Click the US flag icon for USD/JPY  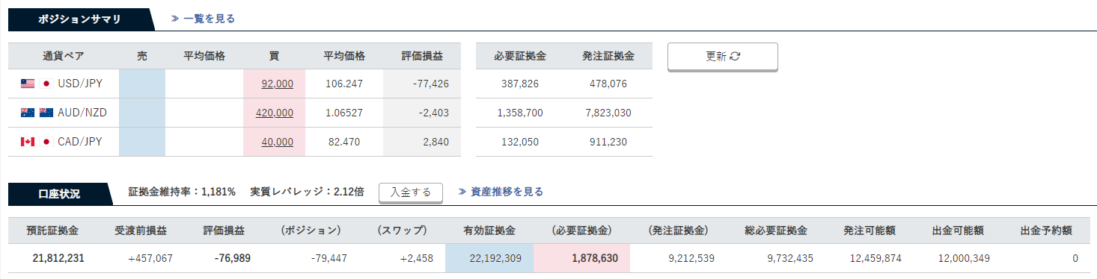tap(28, 84)
